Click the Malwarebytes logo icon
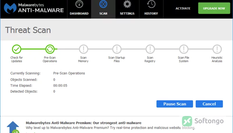The height and width of the screenshot is (133, 233). [x=10, y=8]
